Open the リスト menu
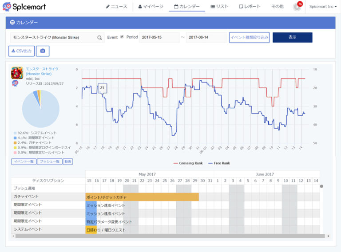Viewport: 341px width, 252px height. (x=219, y=7)
